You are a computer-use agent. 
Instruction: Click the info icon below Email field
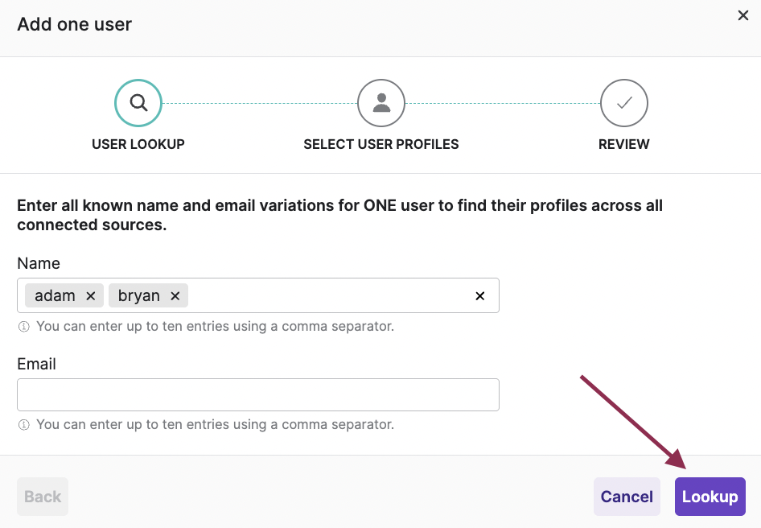(24, 424)
